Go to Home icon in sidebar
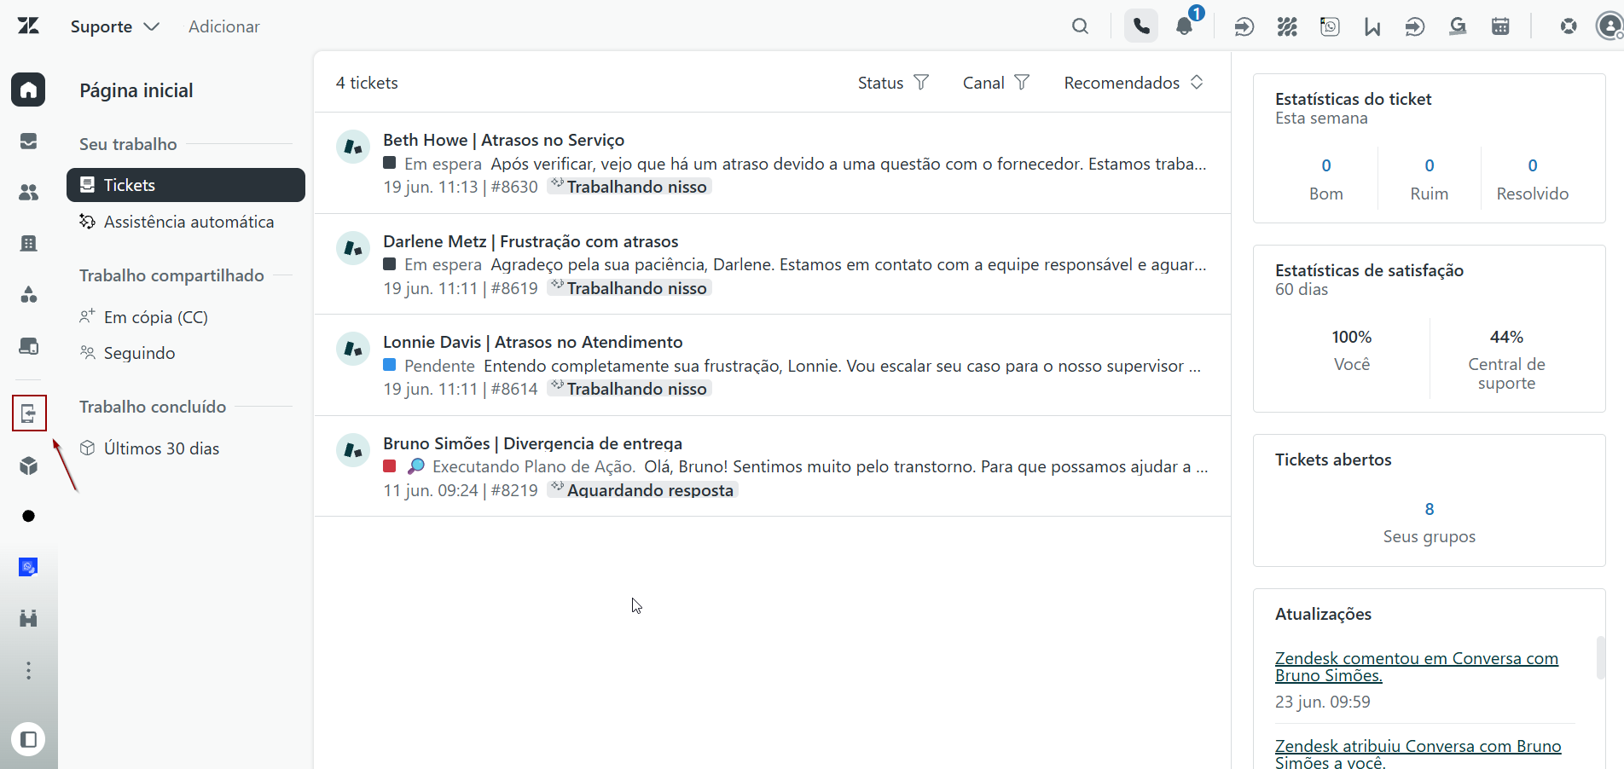1624x769 pixels. pyautogui.click(x=28, y=90)
